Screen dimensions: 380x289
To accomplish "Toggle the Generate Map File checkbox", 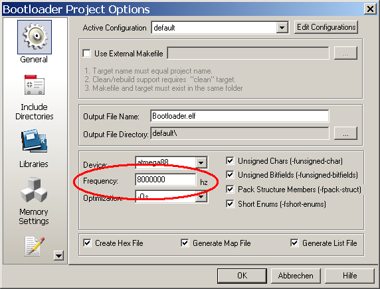I will click(x=185, y=243).
